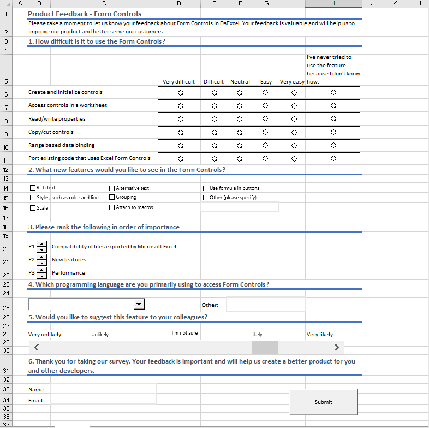Enable Use formula in buttons option

click(x=206, y=188)
